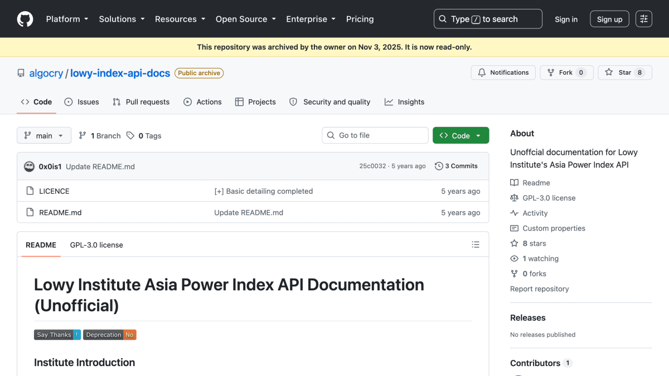This screenshot has width=669, height=376.
Task: Open the README.md row's Update README.md commit
Action: (x=249, y=212)
